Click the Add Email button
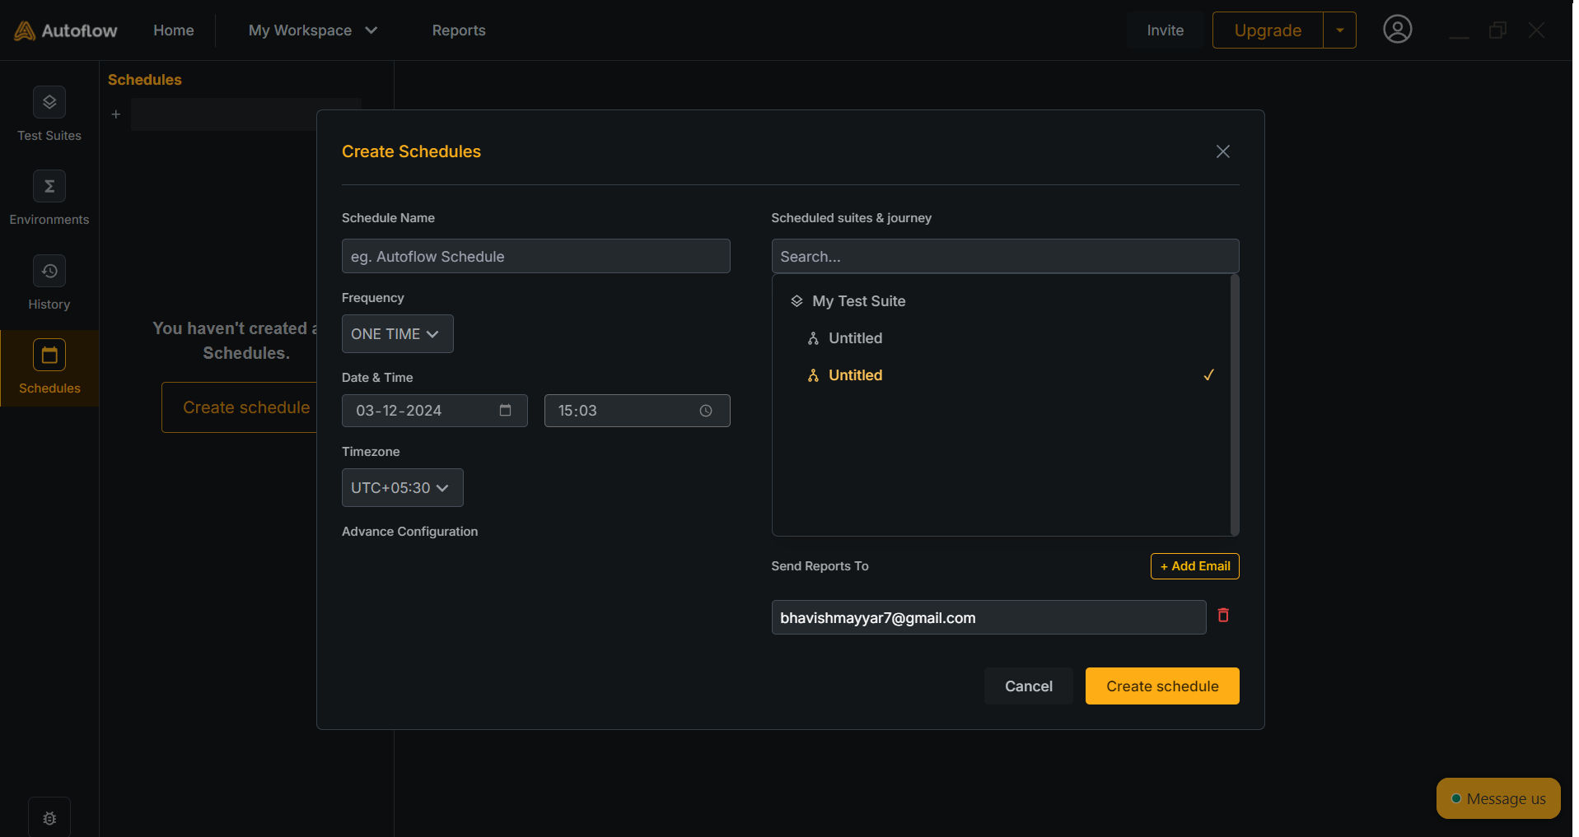The image size is (1579, 837). 1194,566
